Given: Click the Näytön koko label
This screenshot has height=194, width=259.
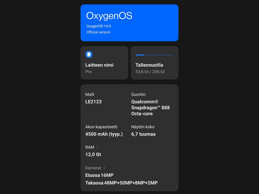Looking at the screenshot, I should pos(143,127).
